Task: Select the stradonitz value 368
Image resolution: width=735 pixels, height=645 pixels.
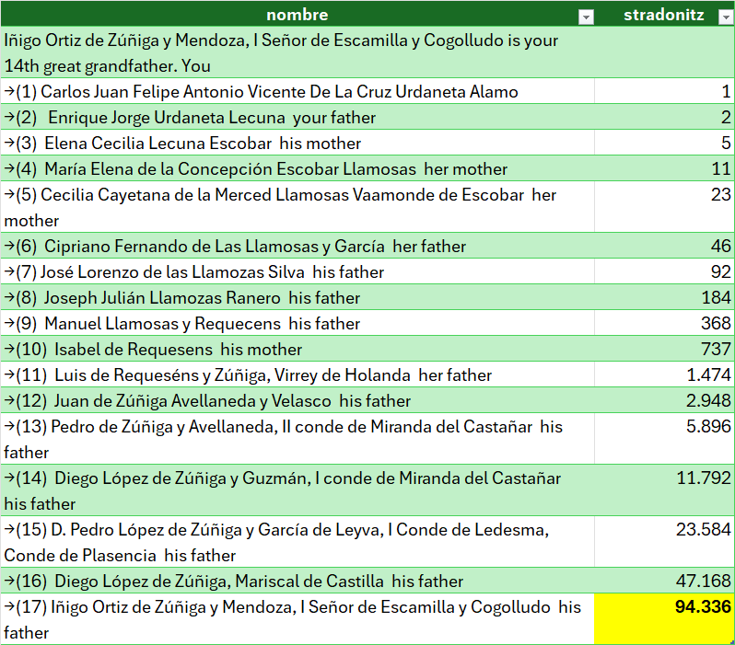Action: (664, 323)
